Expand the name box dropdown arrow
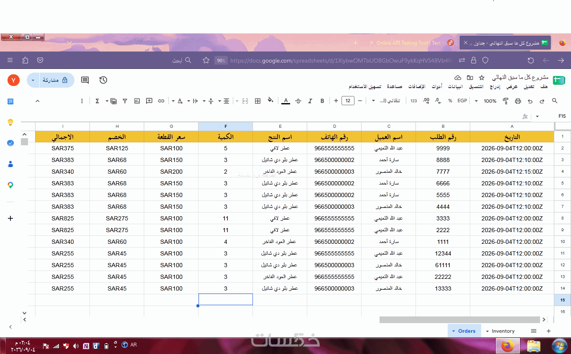 (538, 116)
